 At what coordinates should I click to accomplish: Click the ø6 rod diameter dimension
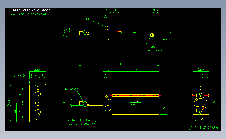click(70, 103)
